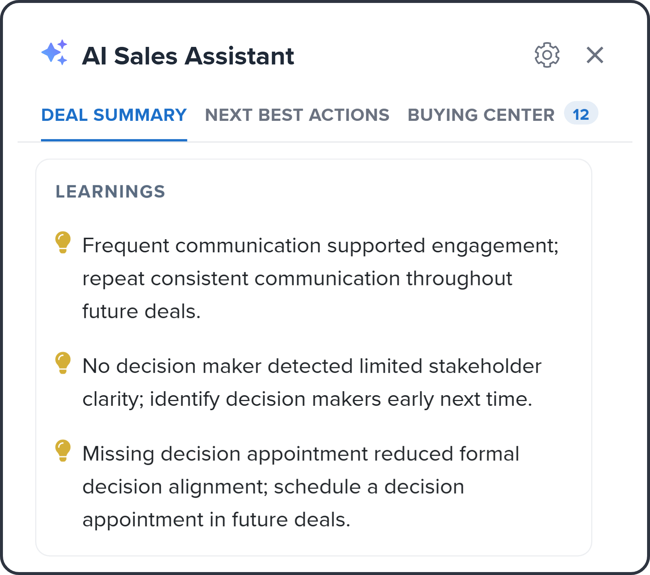Click the blue underline beneath Deal Summary

114,140
